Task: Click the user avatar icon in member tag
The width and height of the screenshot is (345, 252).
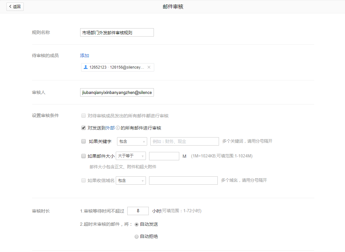Action: [86, 67]
